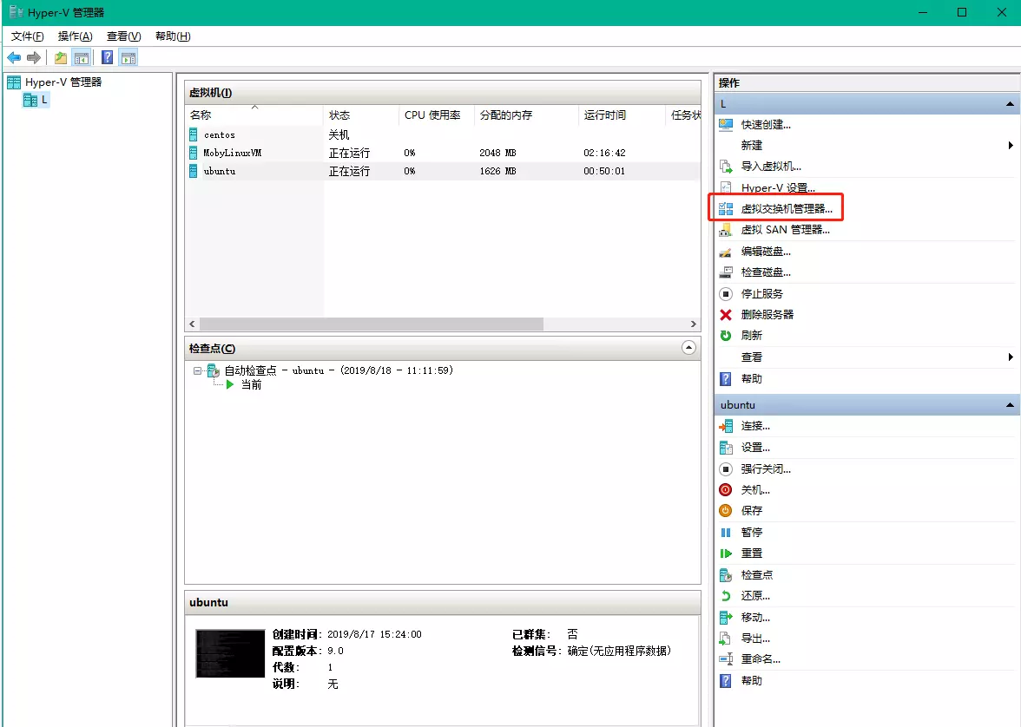This screenshot has height=727, width=1021.
Task: Click the 新建 action label
Action: 752,145
